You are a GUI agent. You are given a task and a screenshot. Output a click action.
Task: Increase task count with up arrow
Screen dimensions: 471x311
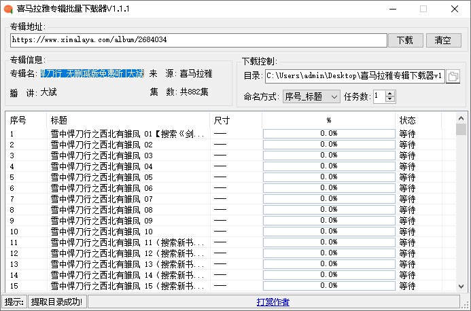[x=389, y=94]
